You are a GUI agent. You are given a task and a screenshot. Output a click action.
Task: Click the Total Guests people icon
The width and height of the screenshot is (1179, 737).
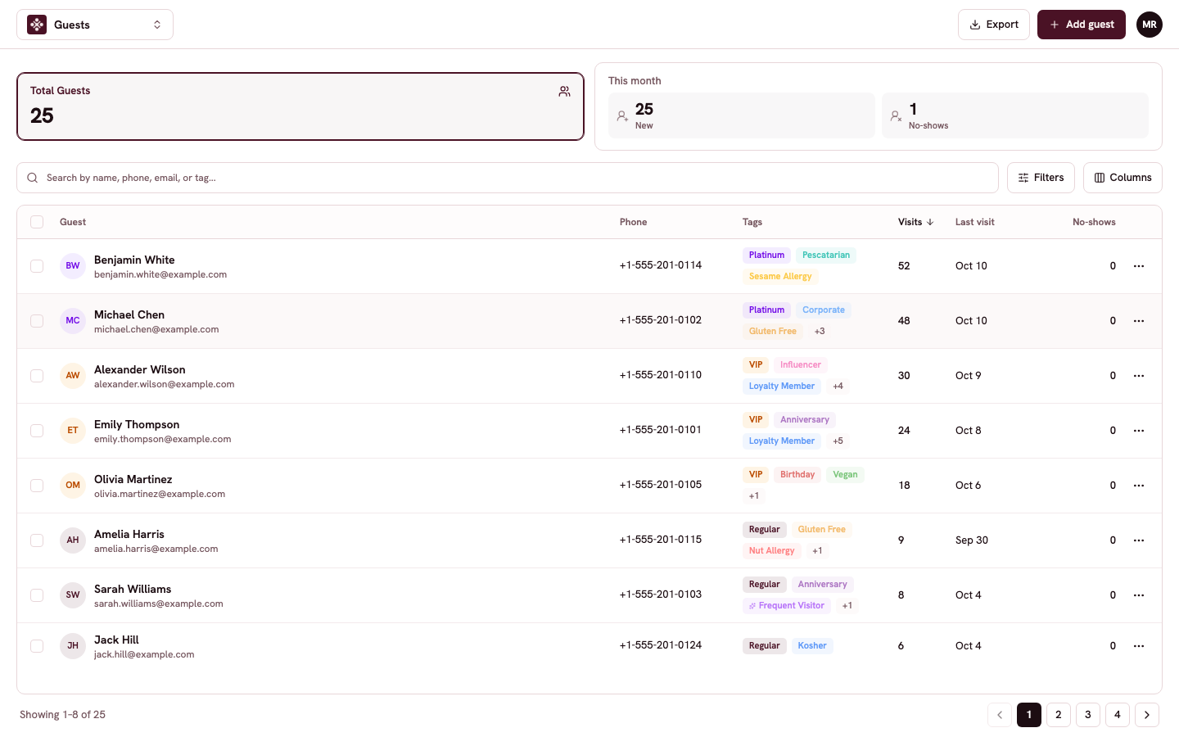pyautogui.click(x=564, y=92)
